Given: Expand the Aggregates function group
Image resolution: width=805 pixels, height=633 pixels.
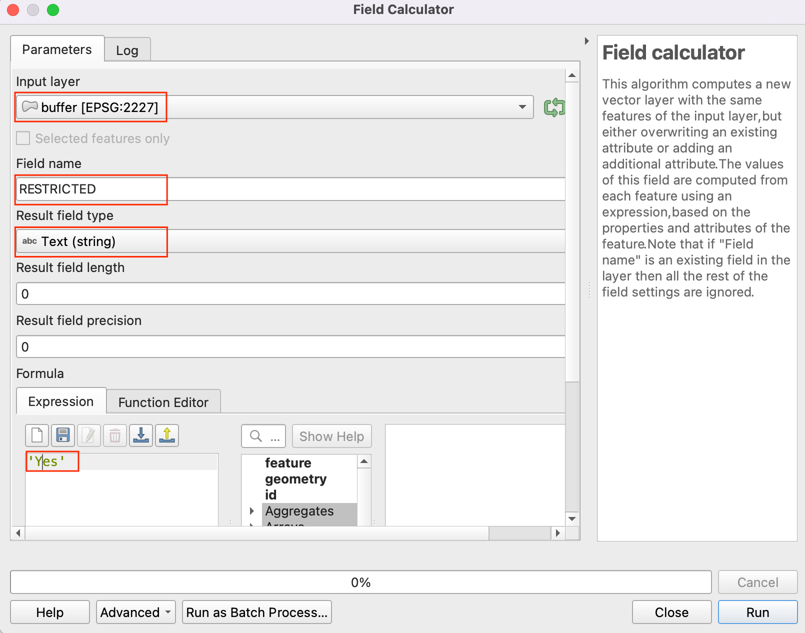Looking at the screenshot, I should [252, 511].
